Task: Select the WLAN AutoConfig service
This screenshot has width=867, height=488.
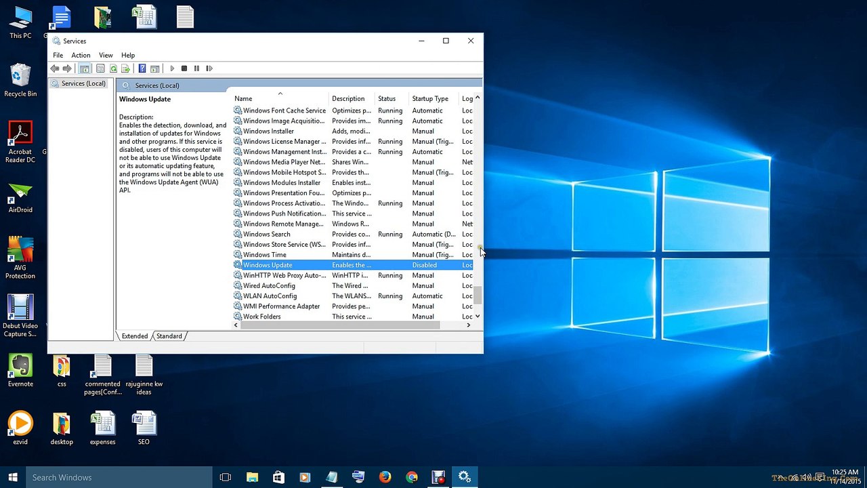Action: click(x=354, y=296)
